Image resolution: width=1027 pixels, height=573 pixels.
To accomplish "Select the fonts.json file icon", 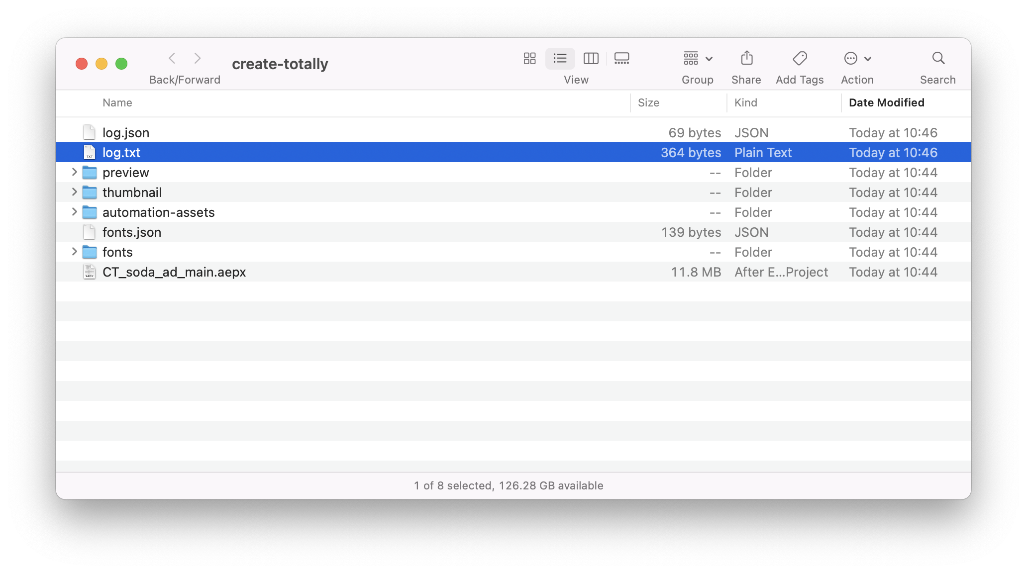I will 90,232.
